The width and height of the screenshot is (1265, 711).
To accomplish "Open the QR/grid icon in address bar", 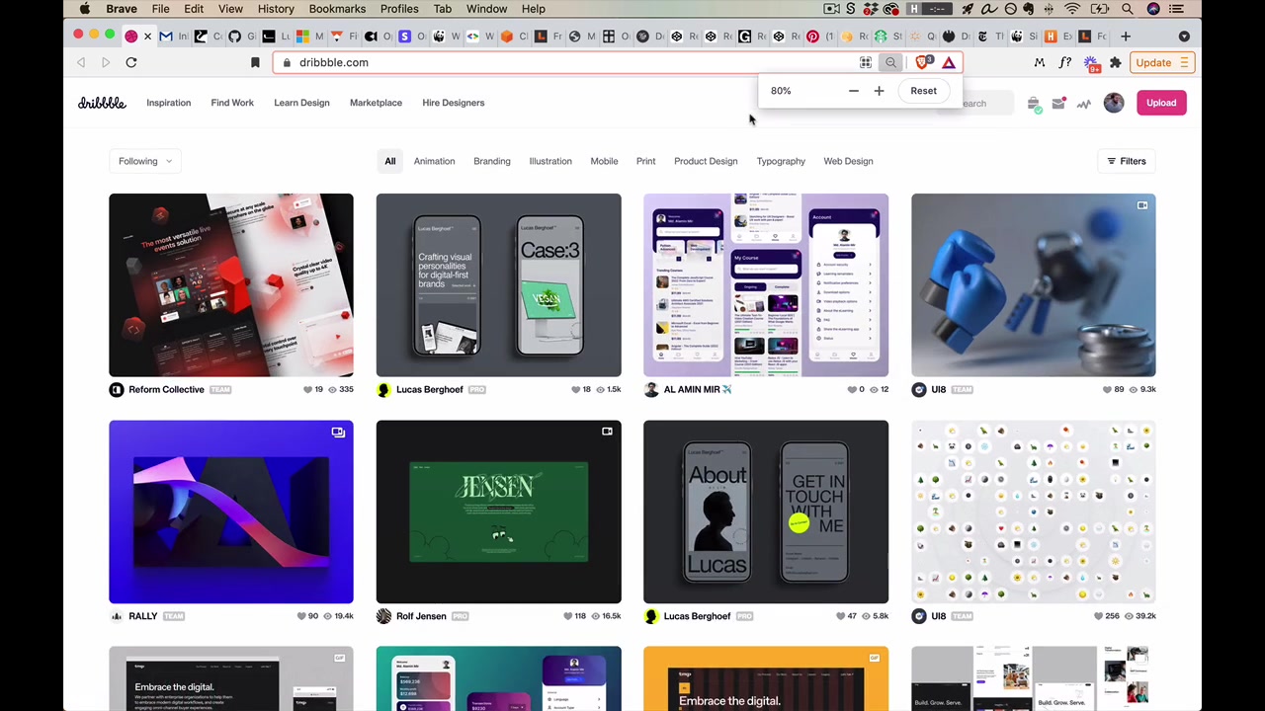I will (x=866, y=62).
